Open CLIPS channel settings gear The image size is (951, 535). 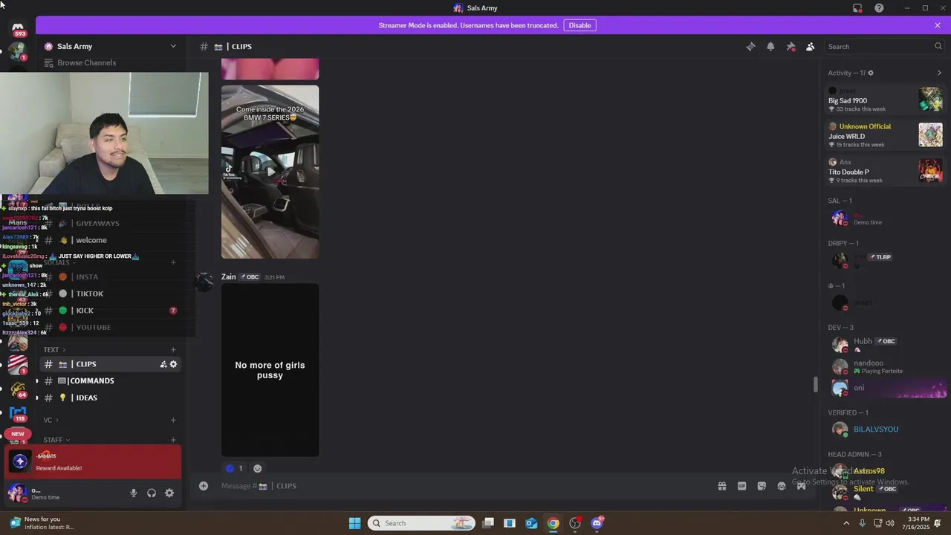tap(174, 364)
